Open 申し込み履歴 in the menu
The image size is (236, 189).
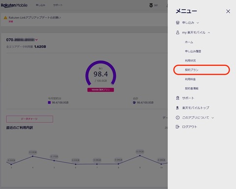point(193,51)
